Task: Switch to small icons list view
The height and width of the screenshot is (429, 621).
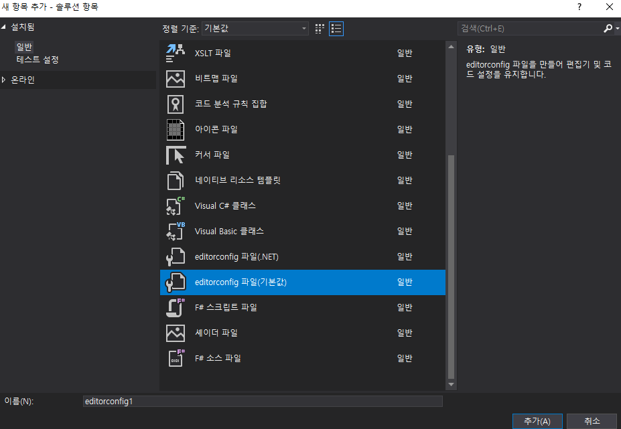Action: (336, 29)
